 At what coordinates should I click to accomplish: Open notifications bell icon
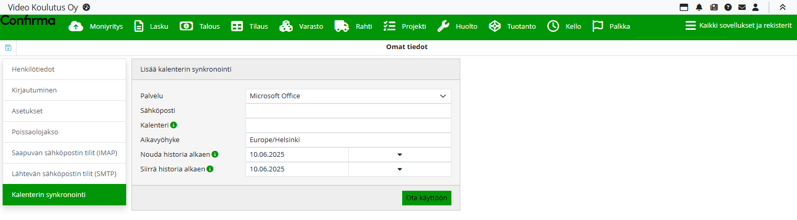click(x=699, y=7)
